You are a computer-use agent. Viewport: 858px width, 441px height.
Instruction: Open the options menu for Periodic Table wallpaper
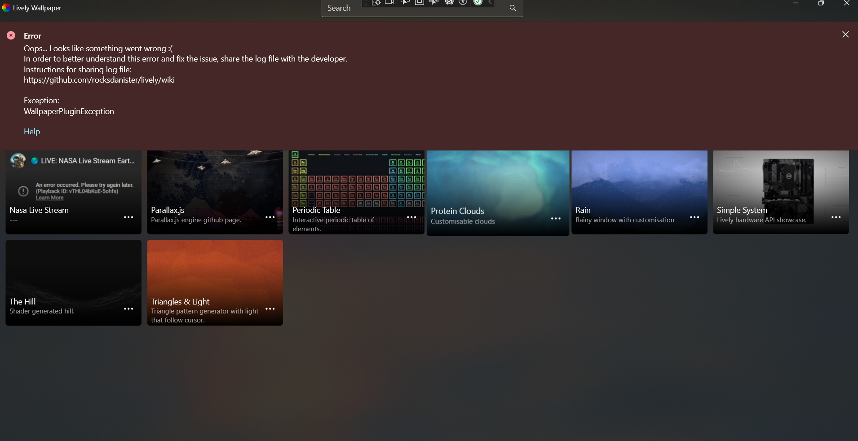pyautogui.click(x=411, y=217)
